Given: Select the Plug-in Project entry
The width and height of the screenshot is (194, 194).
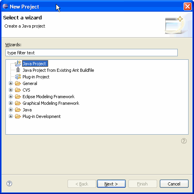Looking at the screenshot, I should click(x=36, y=77).
